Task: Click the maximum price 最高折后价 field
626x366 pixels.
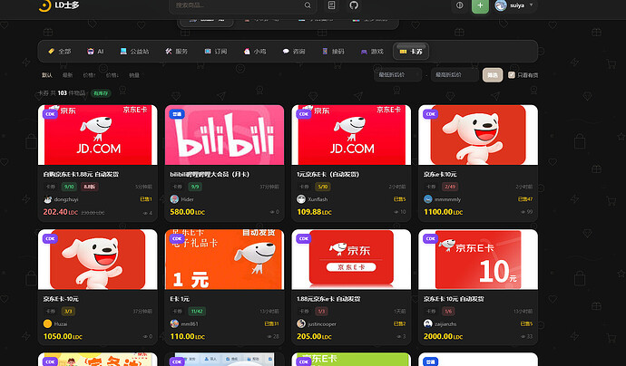Action: coord(455,75)
